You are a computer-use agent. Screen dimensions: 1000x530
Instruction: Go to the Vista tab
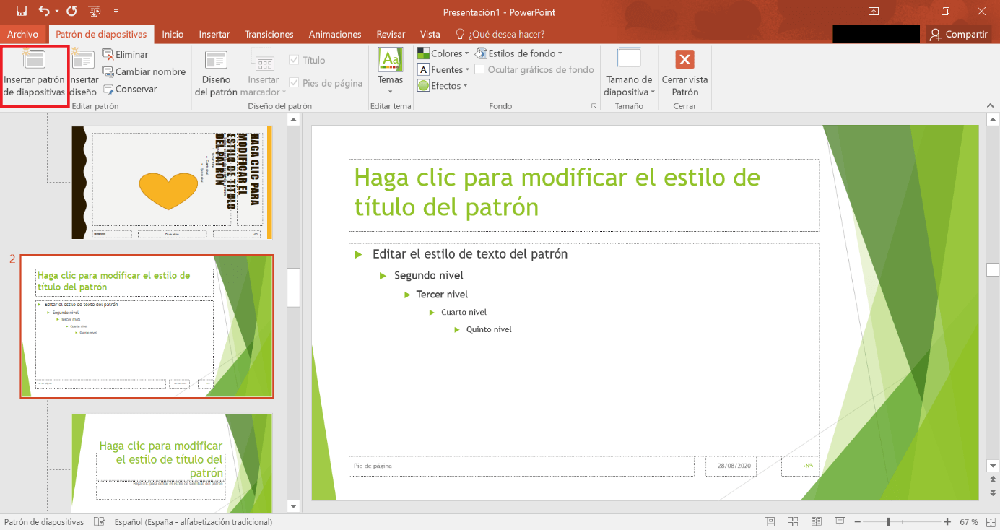pos(430,34)
